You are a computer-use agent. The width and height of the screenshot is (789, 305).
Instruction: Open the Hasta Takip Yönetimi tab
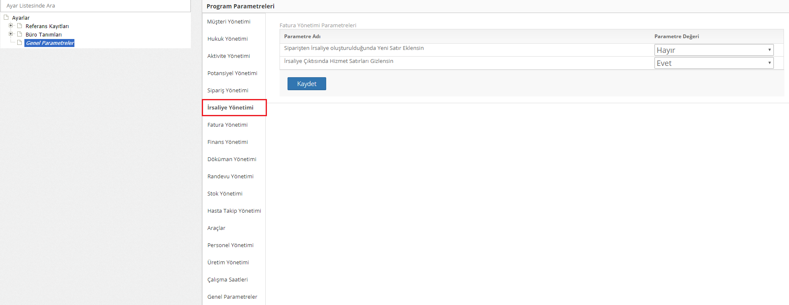pyautogui.click(x=234, y=211)
